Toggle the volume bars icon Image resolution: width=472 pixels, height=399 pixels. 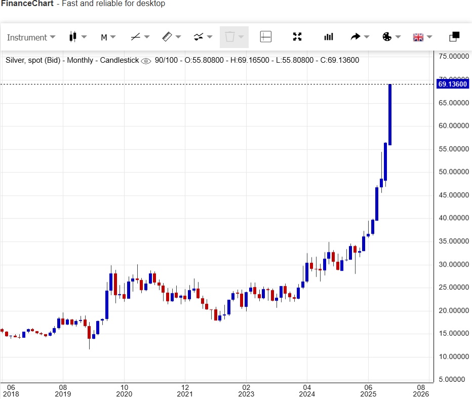tap(329, 36)
